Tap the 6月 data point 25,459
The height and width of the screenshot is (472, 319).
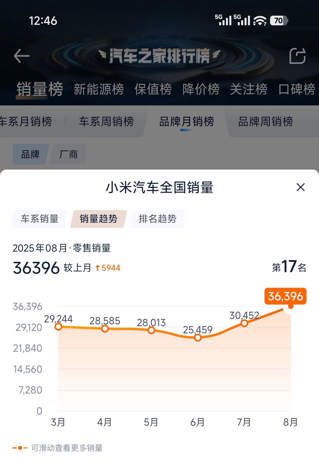click(x=198, y=338)
